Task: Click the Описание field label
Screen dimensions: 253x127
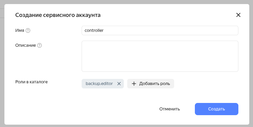Action: tap(26, 45)
